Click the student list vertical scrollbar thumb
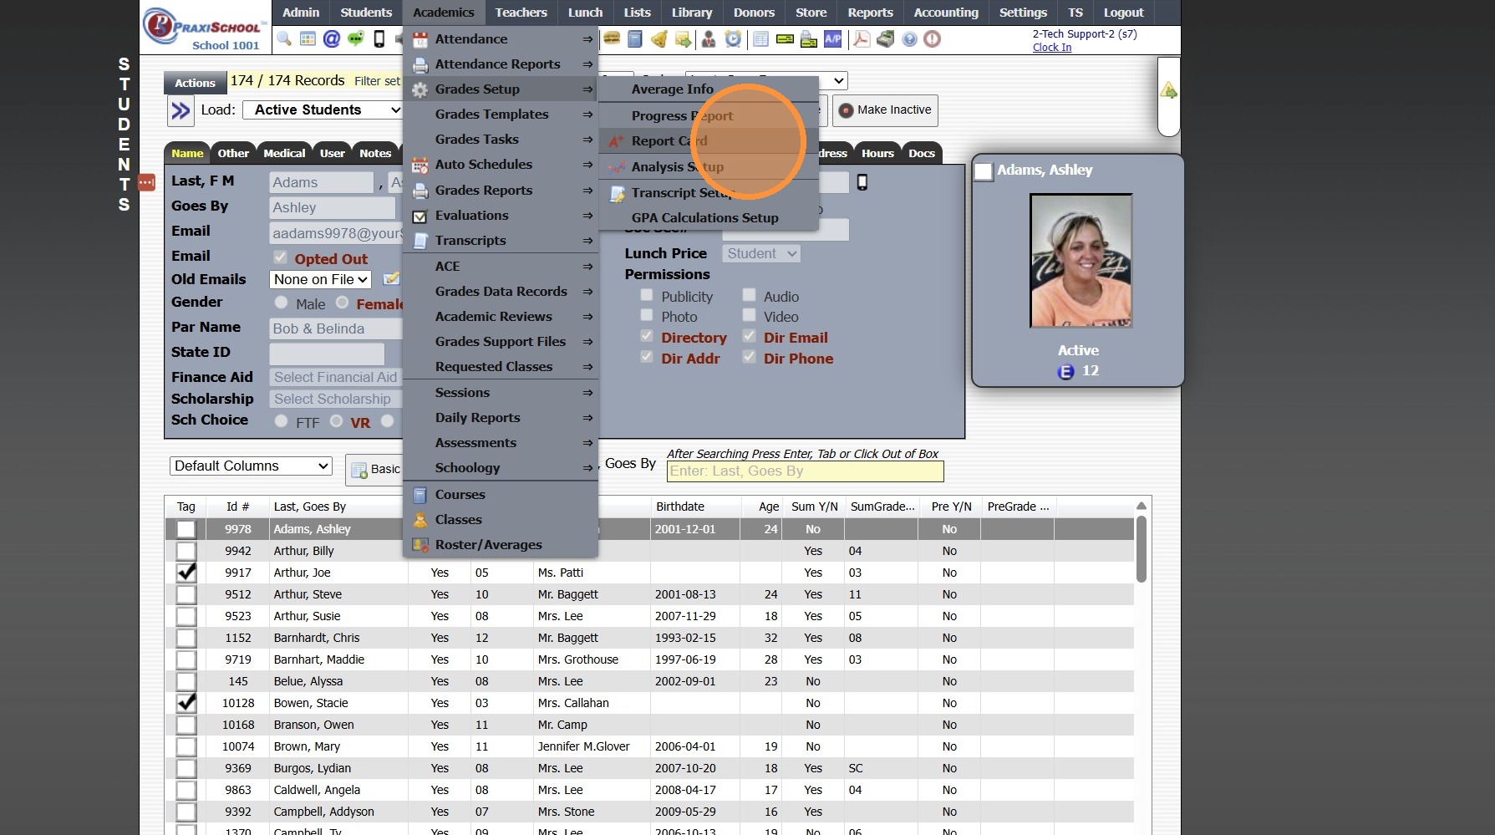This screenshot has height=835, width=1495. (1142, 549)
